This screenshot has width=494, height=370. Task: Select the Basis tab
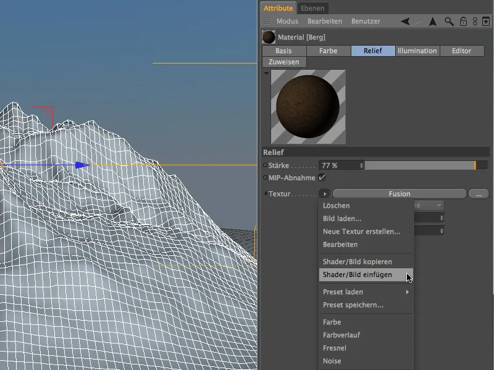coord(284,51)
